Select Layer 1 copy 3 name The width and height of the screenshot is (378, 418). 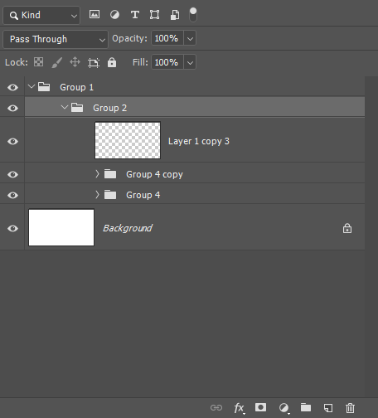199,142
